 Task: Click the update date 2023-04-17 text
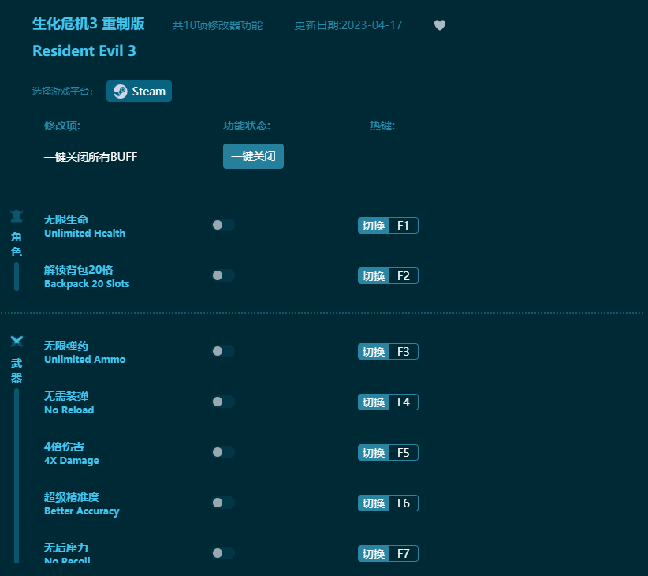(x=348, y=25)
